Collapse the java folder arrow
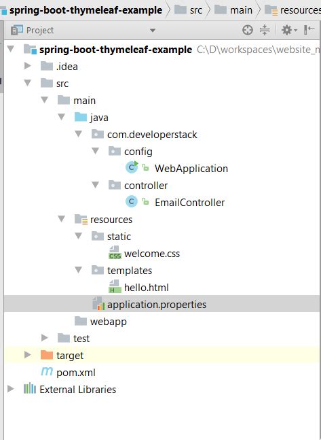 [61, 117]
